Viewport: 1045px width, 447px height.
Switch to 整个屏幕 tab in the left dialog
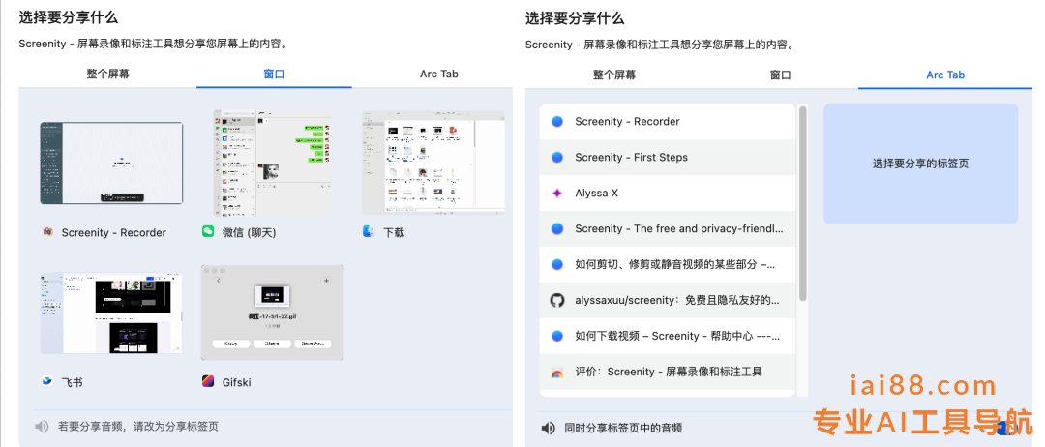[107, 74]
